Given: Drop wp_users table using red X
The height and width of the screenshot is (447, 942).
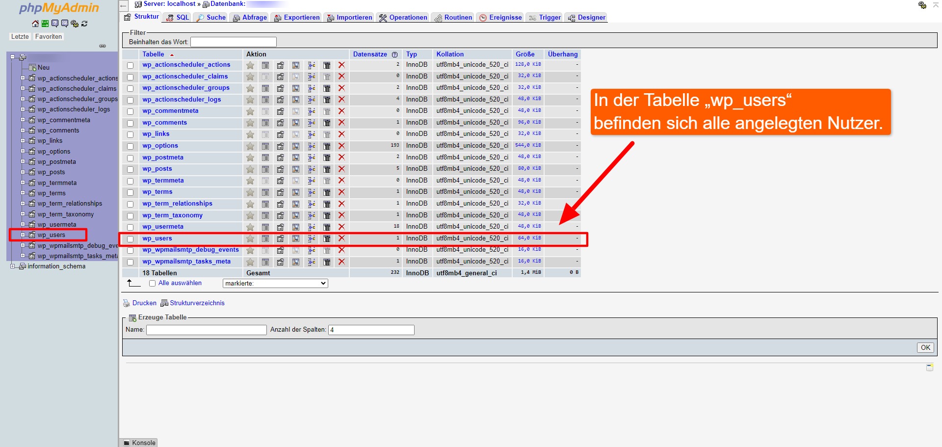Looking at the screenshot, I should [x=341, y=238].
